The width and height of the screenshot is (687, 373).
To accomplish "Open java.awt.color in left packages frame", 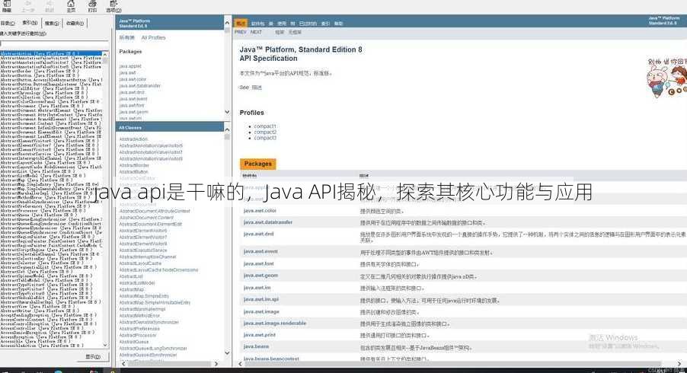I will (x=133, y=80).
